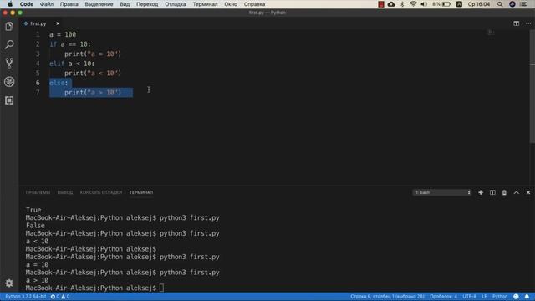Open Spotlight search in macOS menu bar

pos(500,4)
